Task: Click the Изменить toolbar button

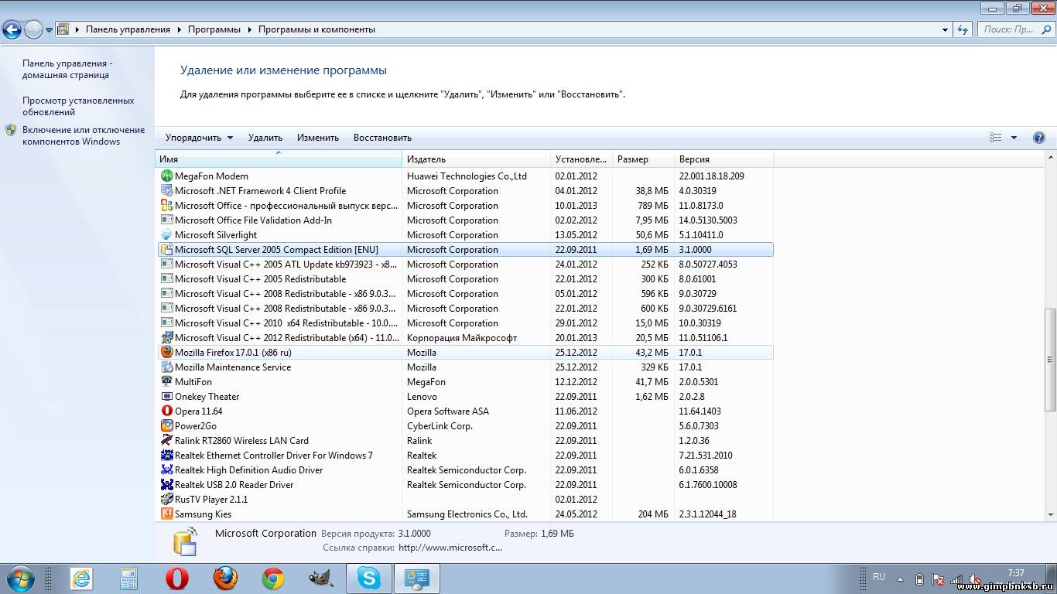Action: (318, 138)
